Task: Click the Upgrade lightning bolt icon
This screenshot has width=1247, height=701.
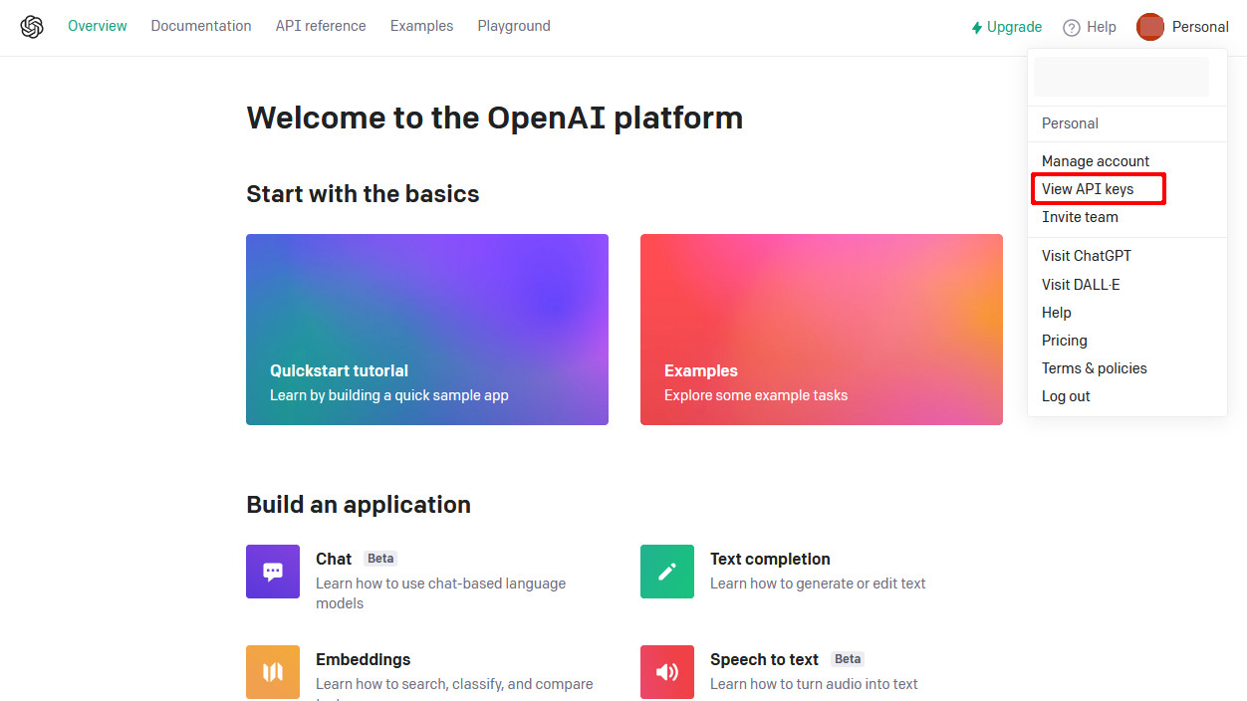Action: pyautogui.click(x=977, y=28)
